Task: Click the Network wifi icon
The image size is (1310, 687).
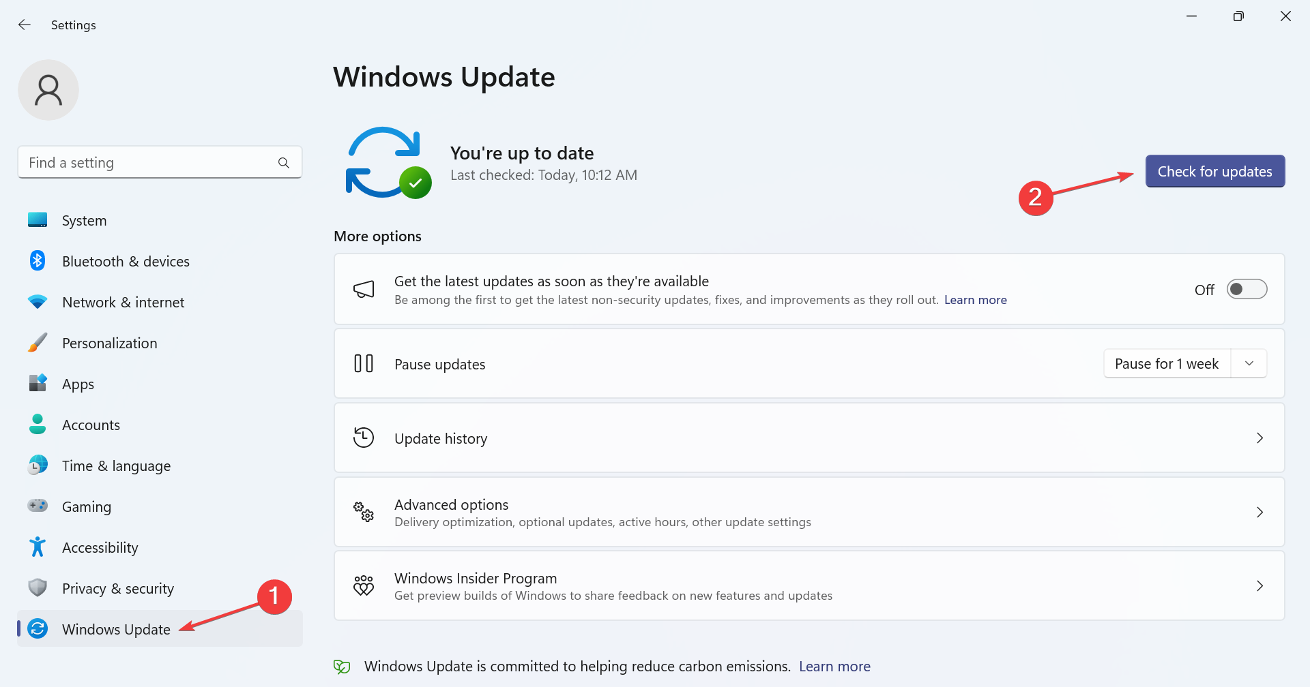Action: [x=38, y=302]
